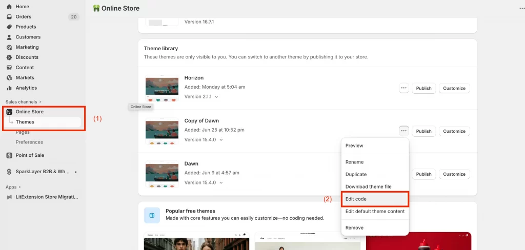Choose Download theme file menu entry

[375, 187]
